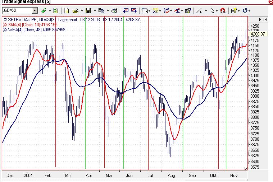This screenshot has height=182, width=273.
Task: Click the candlestick chart style icon
Action: [167, 11]
